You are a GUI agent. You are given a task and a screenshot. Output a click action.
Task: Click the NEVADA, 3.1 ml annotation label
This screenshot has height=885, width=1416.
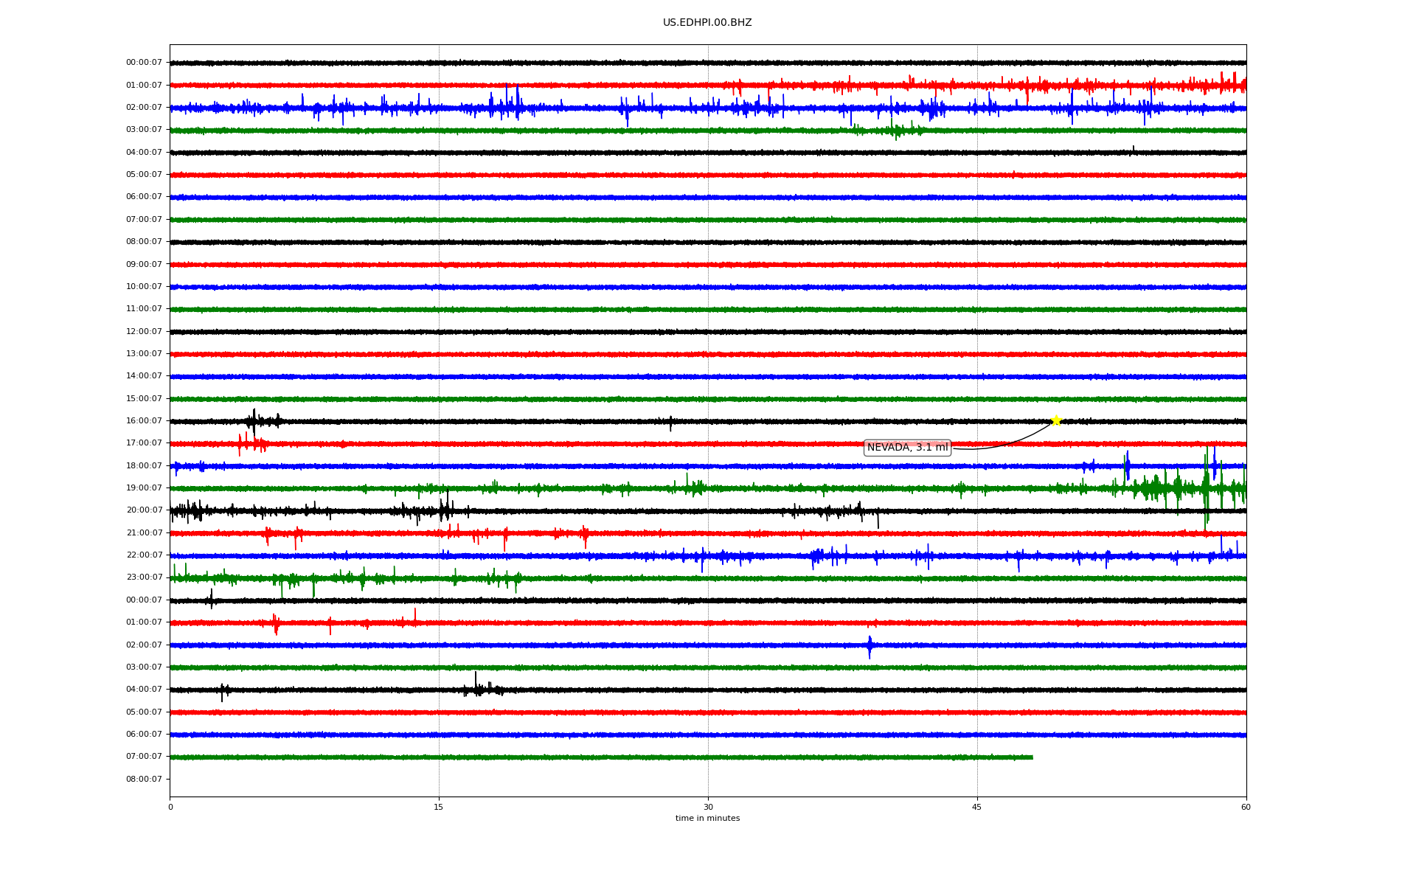[x=907, y=448]
